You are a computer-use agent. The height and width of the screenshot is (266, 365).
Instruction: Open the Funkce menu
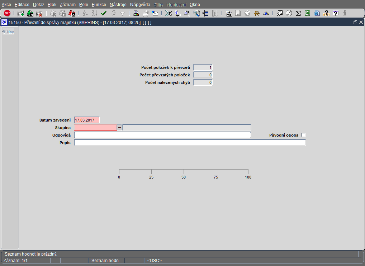[x=99, y=5]
